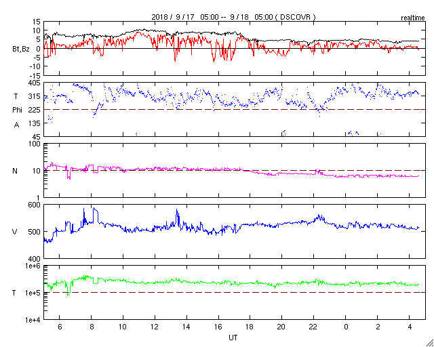Image resolution: width=434 pixels, height=347 pixels.
Task: Click the 'realtime' label at top right
Action: pos(413,18)
